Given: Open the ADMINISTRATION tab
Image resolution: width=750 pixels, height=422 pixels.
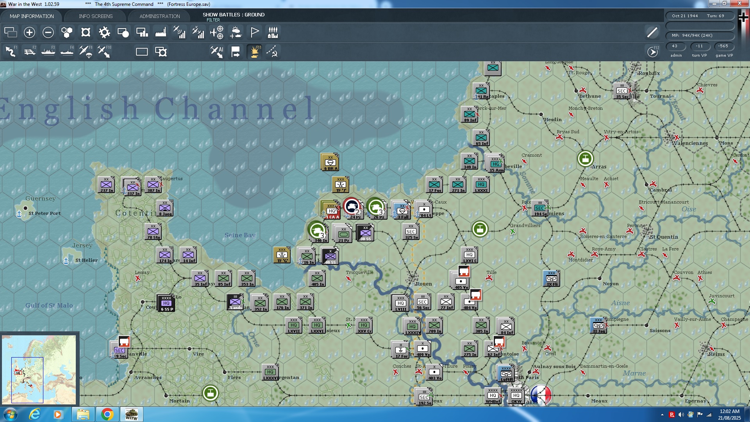Looking at the screenshot, I should point(160,16).
